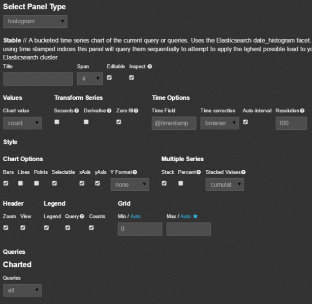Open the Chart value count dropdown
The width and height of the screenshot is (312, 304).
(22, 123)
